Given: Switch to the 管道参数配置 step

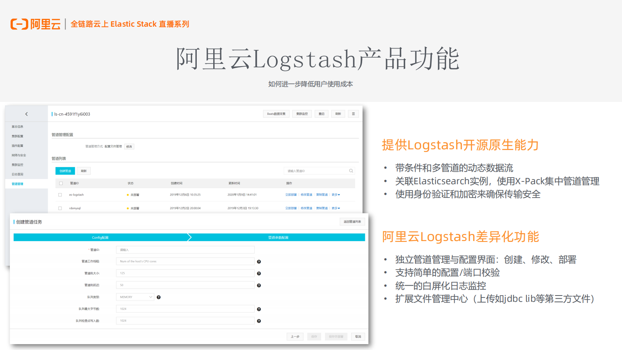Looking at the screenshot, I should (x=278, y=238).
